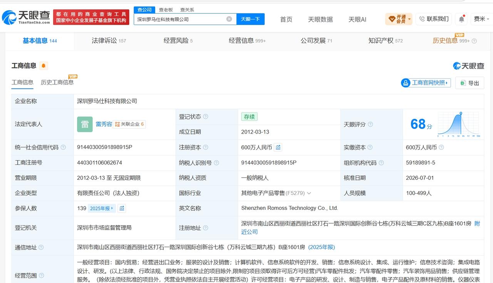Select the 工商信息 sub-tab
Screen dimensions: 493x283
(x=22, y=82)
